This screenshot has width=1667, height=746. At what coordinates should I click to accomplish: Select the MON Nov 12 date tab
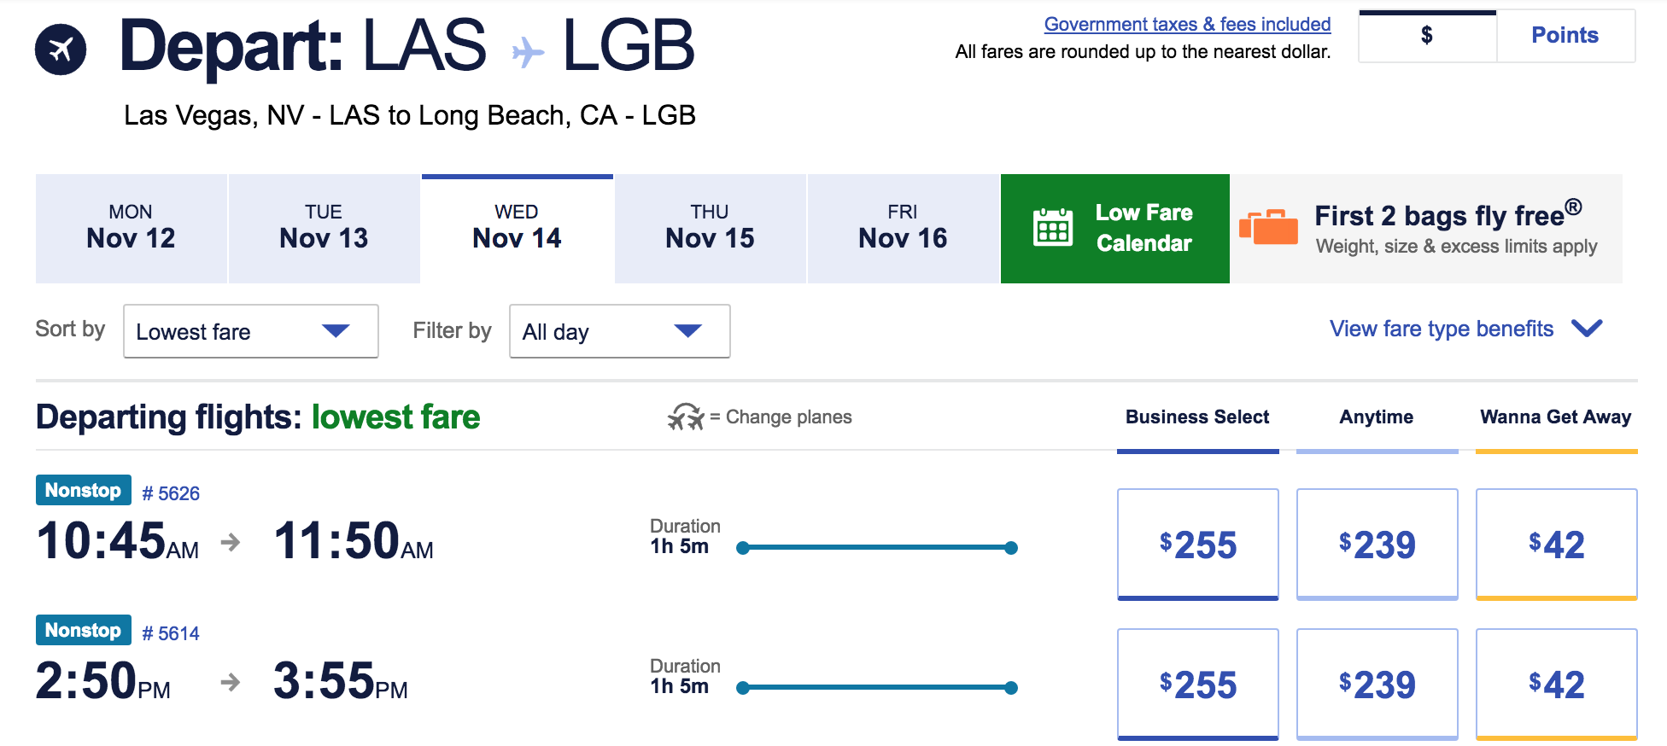point(132,229)
